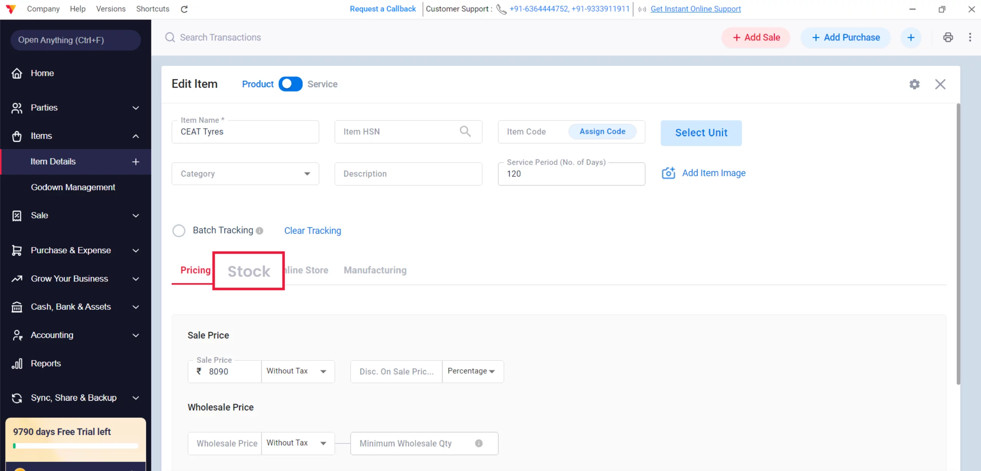
Task: Click Get Instant Online Support link
Action: (696, 9)
